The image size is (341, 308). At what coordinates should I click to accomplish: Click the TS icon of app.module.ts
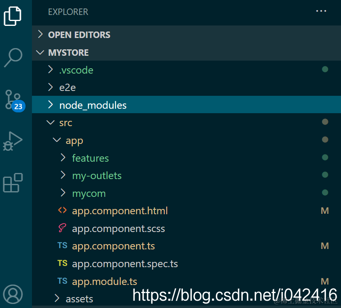point(62,281)
